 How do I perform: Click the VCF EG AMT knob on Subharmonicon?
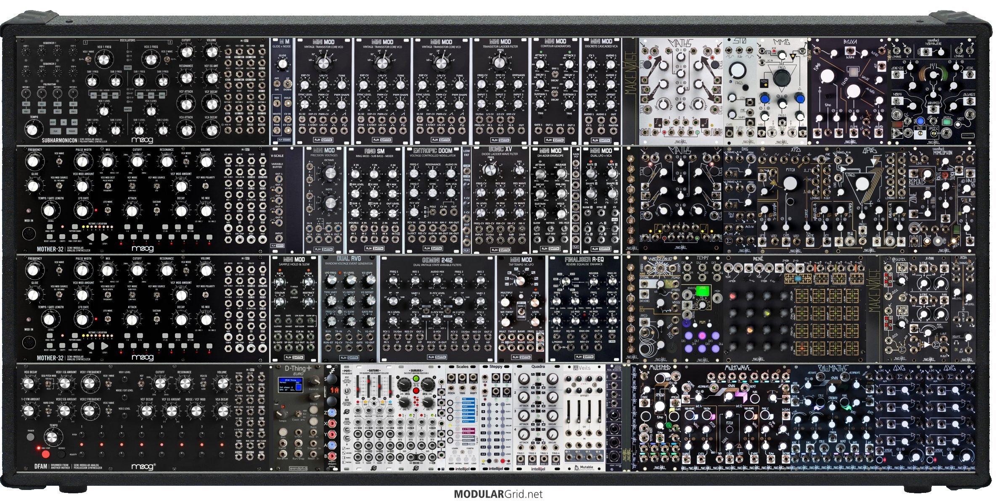tap(211, 78)
